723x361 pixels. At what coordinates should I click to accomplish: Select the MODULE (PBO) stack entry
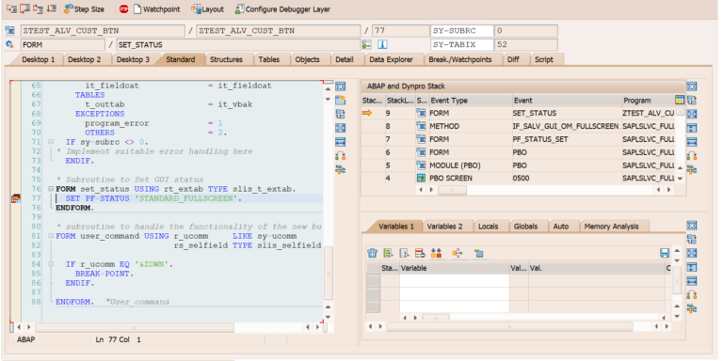519,165
